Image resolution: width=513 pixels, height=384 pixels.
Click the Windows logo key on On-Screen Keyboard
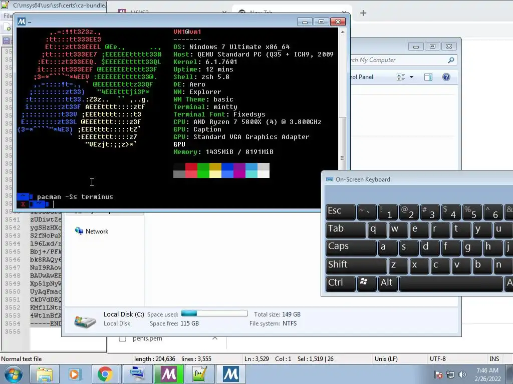(366, 283)
